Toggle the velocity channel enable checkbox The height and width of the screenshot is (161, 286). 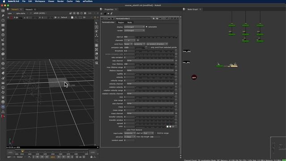pos(125,84)
